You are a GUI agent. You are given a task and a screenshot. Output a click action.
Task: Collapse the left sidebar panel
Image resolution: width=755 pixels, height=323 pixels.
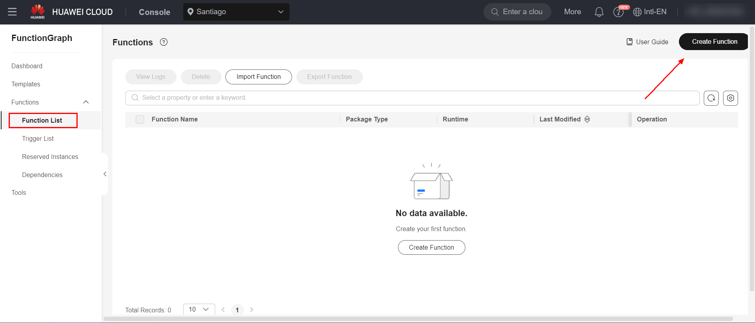click(x=105, y=174)
